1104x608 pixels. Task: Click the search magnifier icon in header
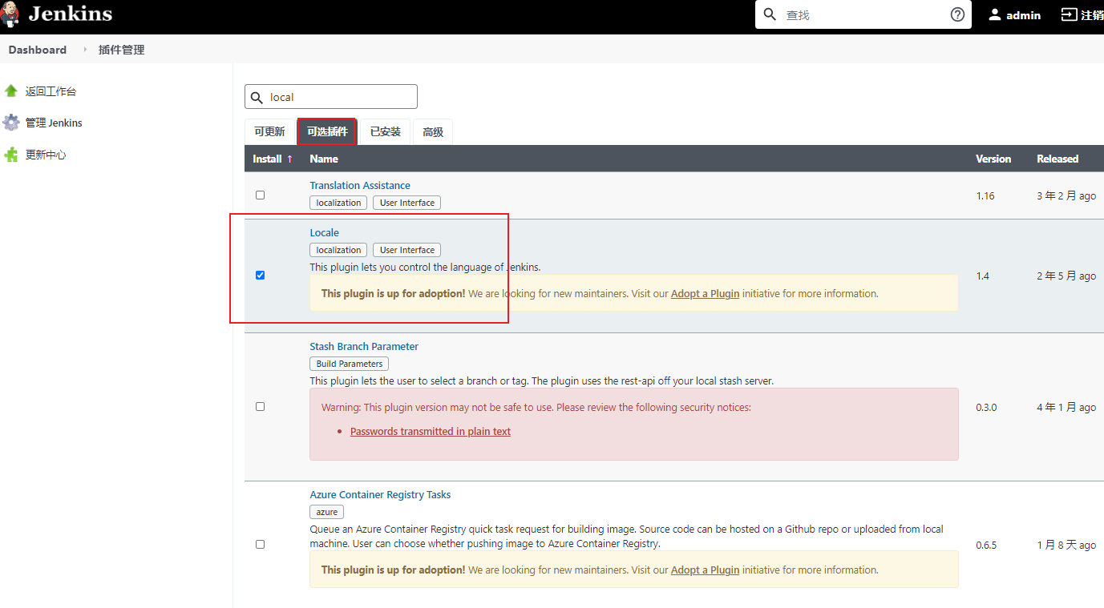[770, 14]
